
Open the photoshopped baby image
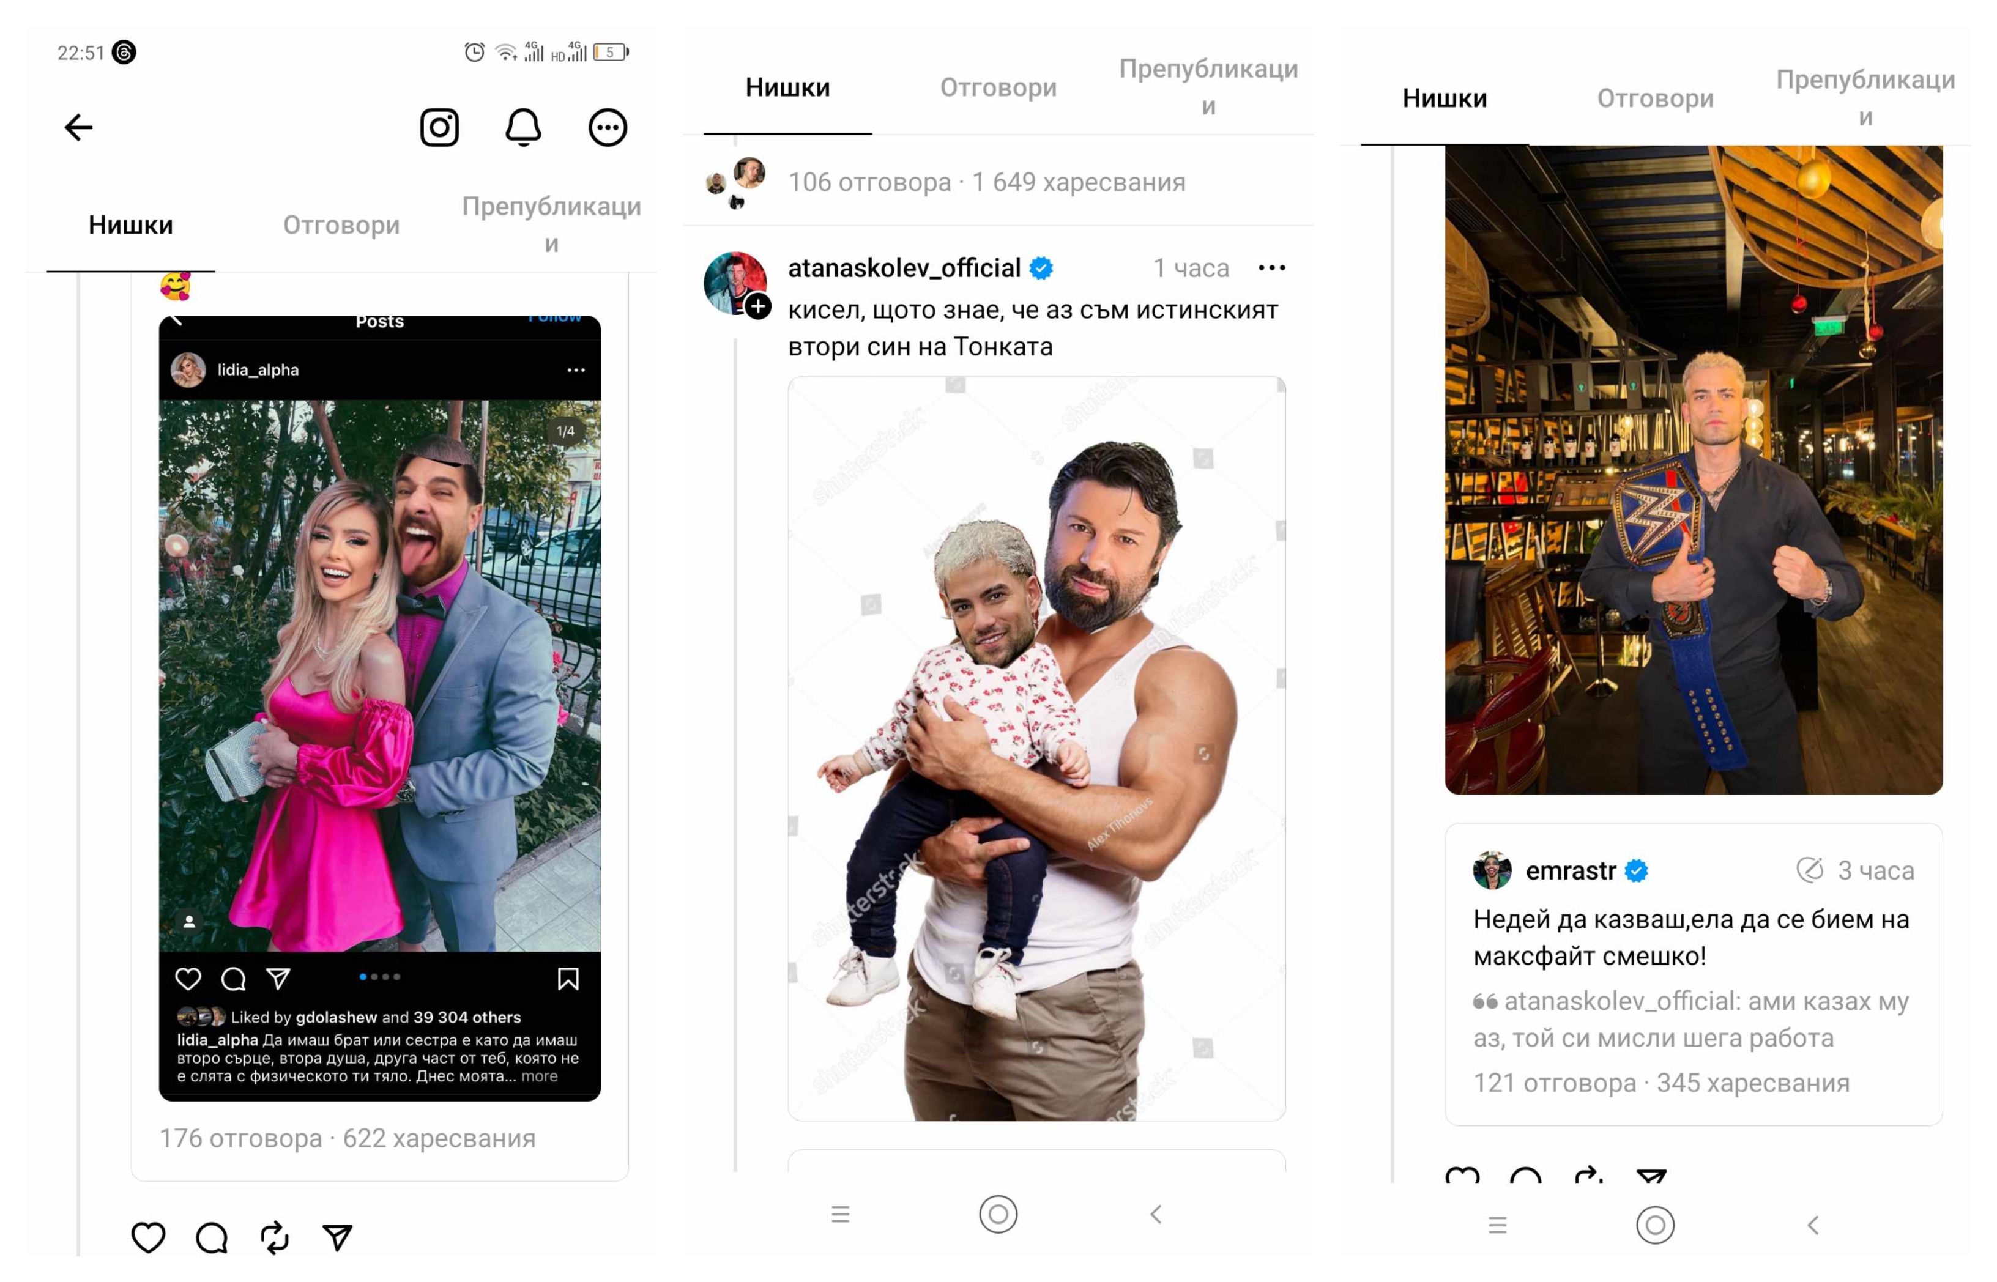[1036, 747]
